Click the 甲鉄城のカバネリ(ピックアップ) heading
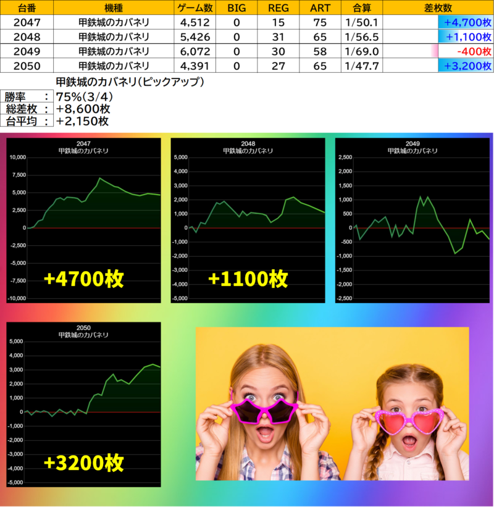 (x=130, y=82)
